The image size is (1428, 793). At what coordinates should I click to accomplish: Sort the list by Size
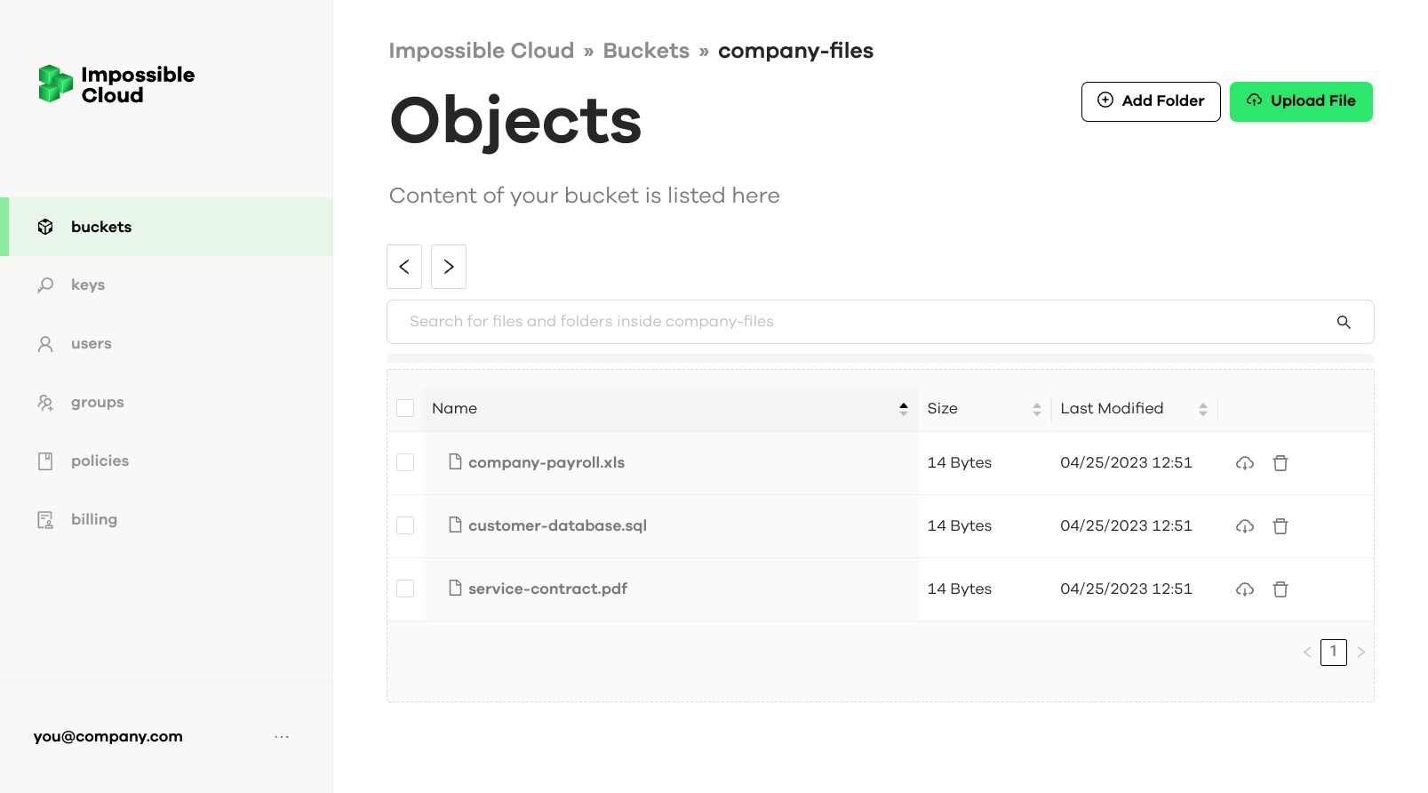coord(1036,409)
